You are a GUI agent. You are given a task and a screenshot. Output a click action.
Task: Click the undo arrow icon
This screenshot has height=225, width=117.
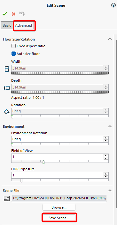click(22, 14)
